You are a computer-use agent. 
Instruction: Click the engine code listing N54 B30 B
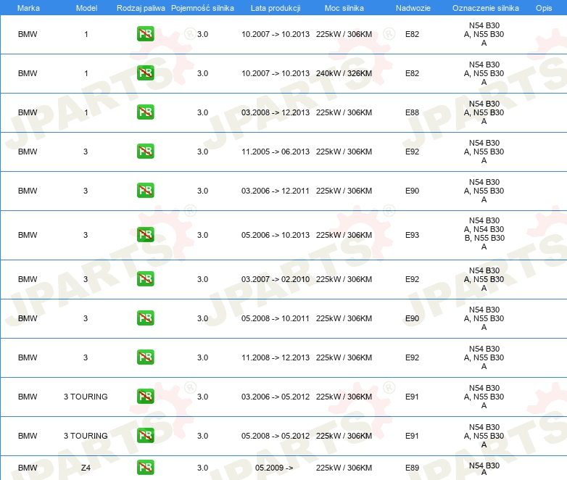[x=484, y=233]
